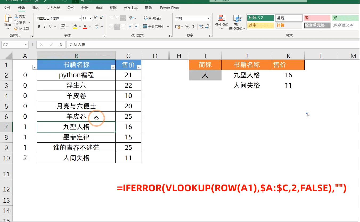Open the 文件 menu tab
Screen dimensions: 360x222
(x=7, y=8)
